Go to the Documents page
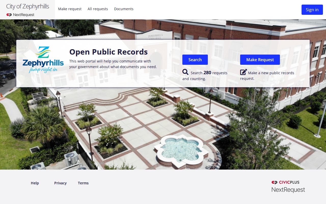 coord(124,9)
